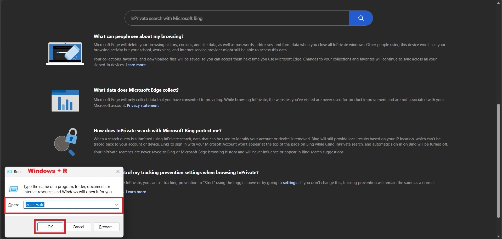Open the tracking prevention settings link
The height and width of the screenshot is (239, 502).
click(x=290, y=183)
